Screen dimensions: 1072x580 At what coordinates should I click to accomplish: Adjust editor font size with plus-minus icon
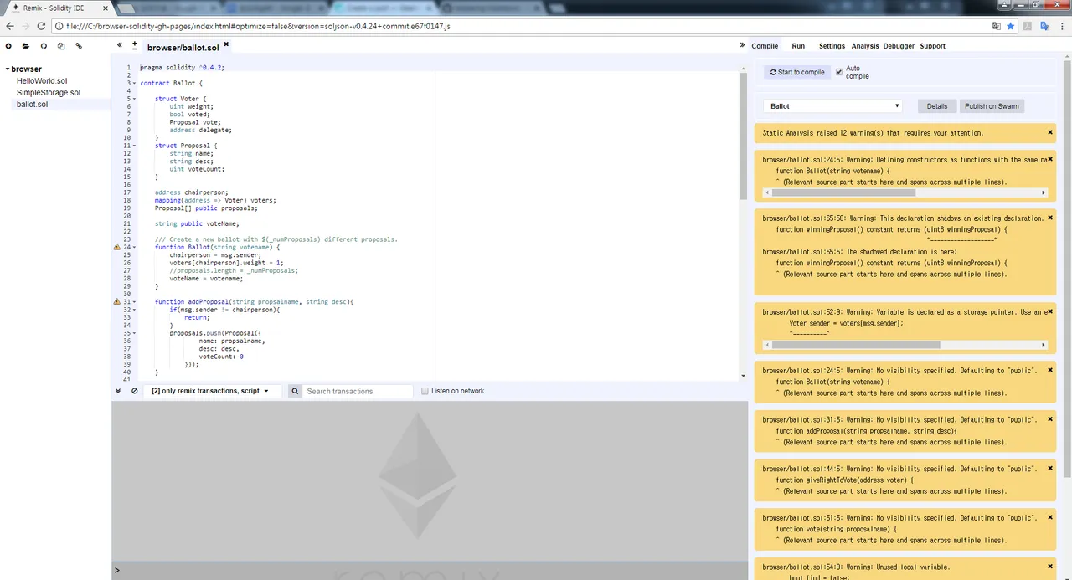tap(135, 45)
